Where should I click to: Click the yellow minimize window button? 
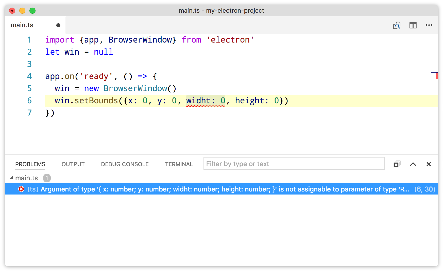(22, 11)
